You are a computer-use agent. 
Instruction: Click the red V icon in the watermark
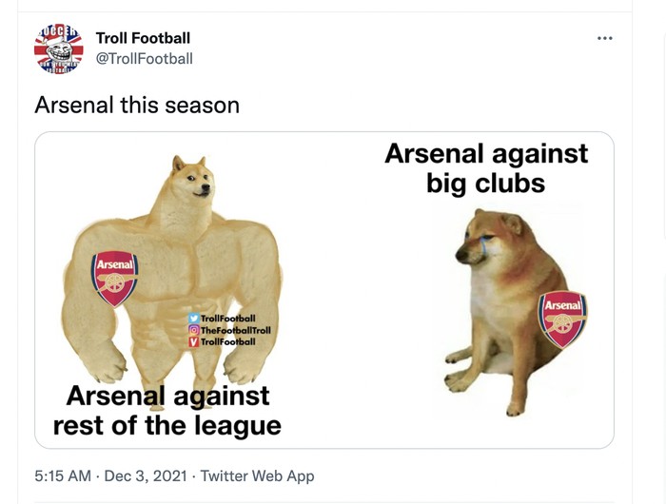click(x=195, y=341)
